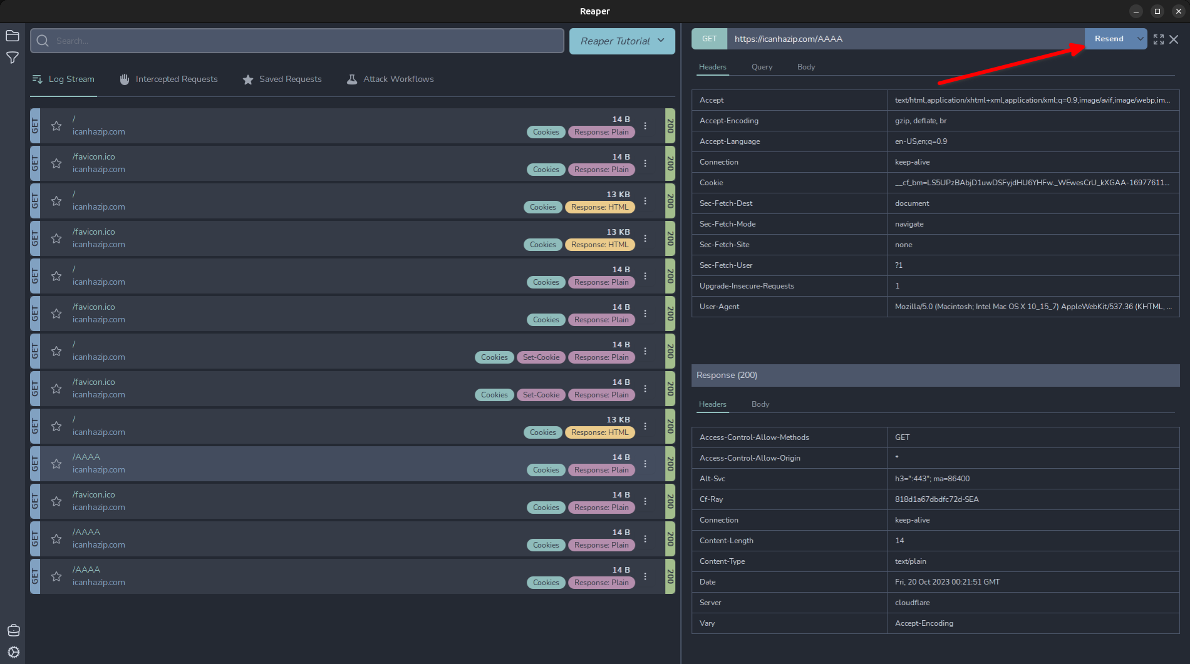1190x664 pixels.
Task: Open request Headers tab
Action: tap(713, 67)
